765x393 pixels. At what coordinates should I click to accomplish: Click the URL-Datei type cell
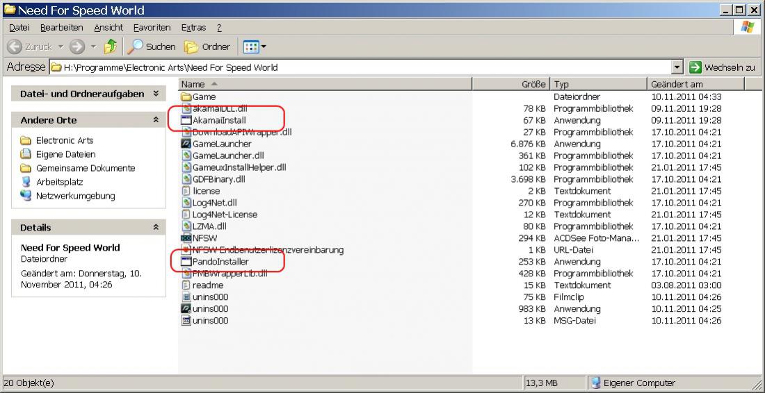[x=573, y=250]
